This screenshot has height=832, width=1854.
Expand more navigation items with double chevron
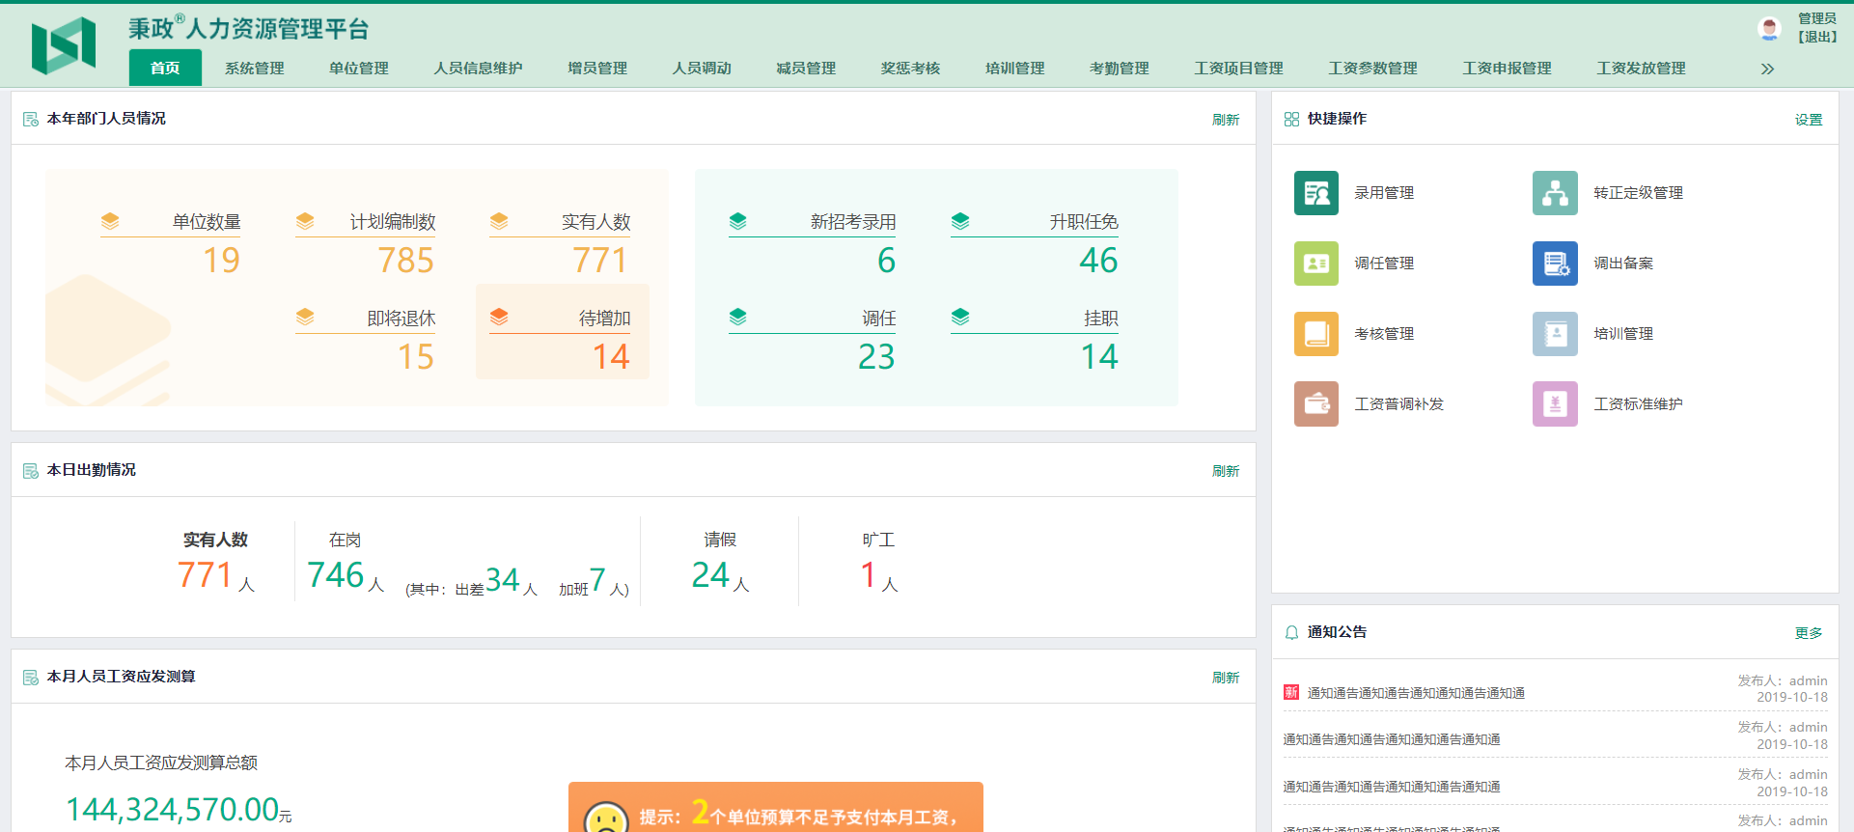[x=1767, y=69]
